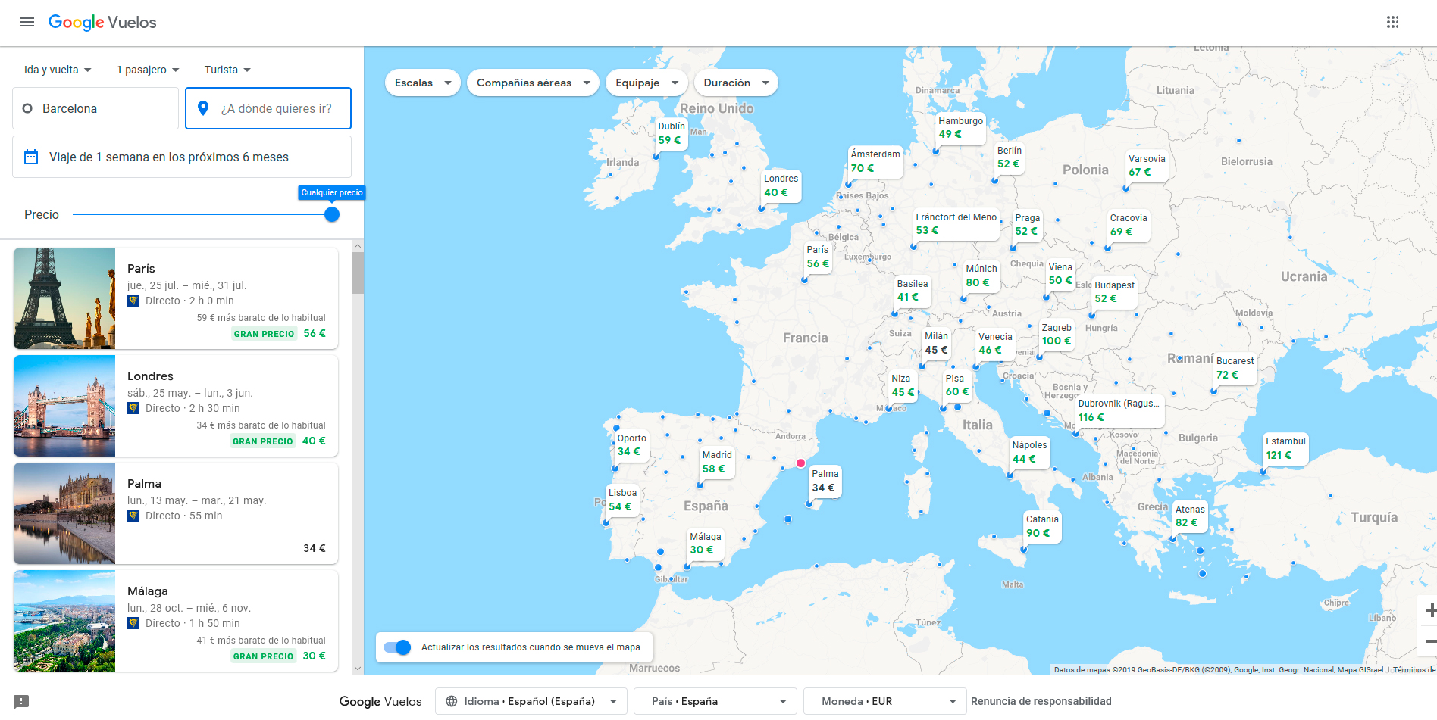Click the Budapest 52 € map marker
The width and height of the screenshot is (1437, 720).
click(x=1114, y=292)
